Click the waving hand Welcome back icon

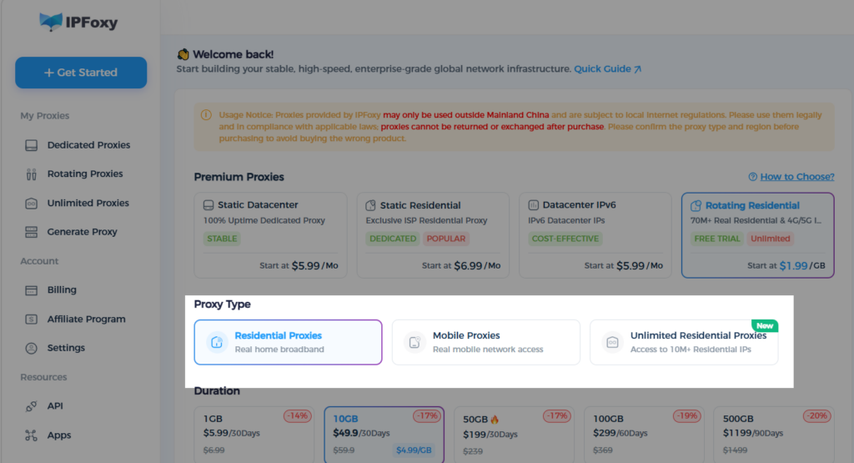(183, 54)
